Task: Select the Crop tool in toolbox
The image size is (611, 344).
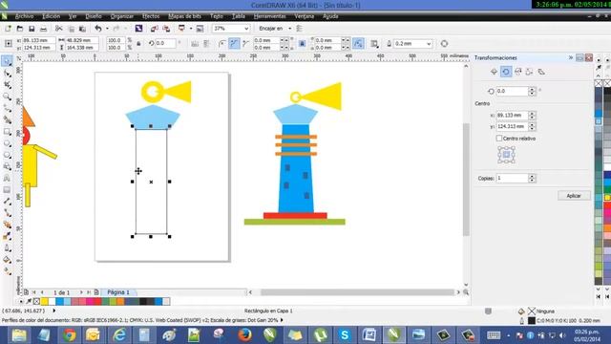Action: (7, 85)
